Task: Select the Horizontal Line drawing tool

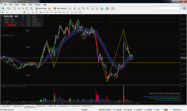Action: coord(16,12)
